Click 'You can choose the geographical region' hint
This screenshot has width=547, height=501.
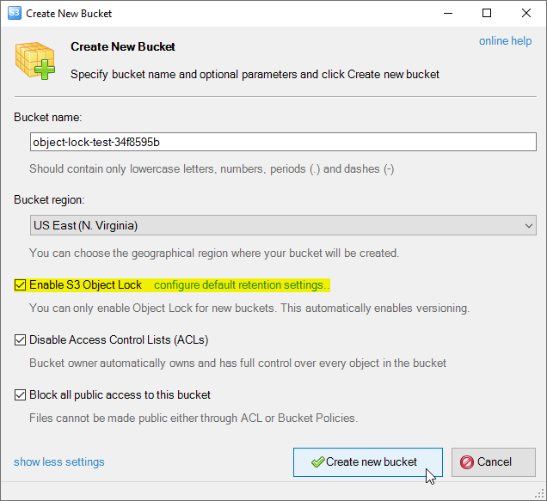[x=214, y=253]
